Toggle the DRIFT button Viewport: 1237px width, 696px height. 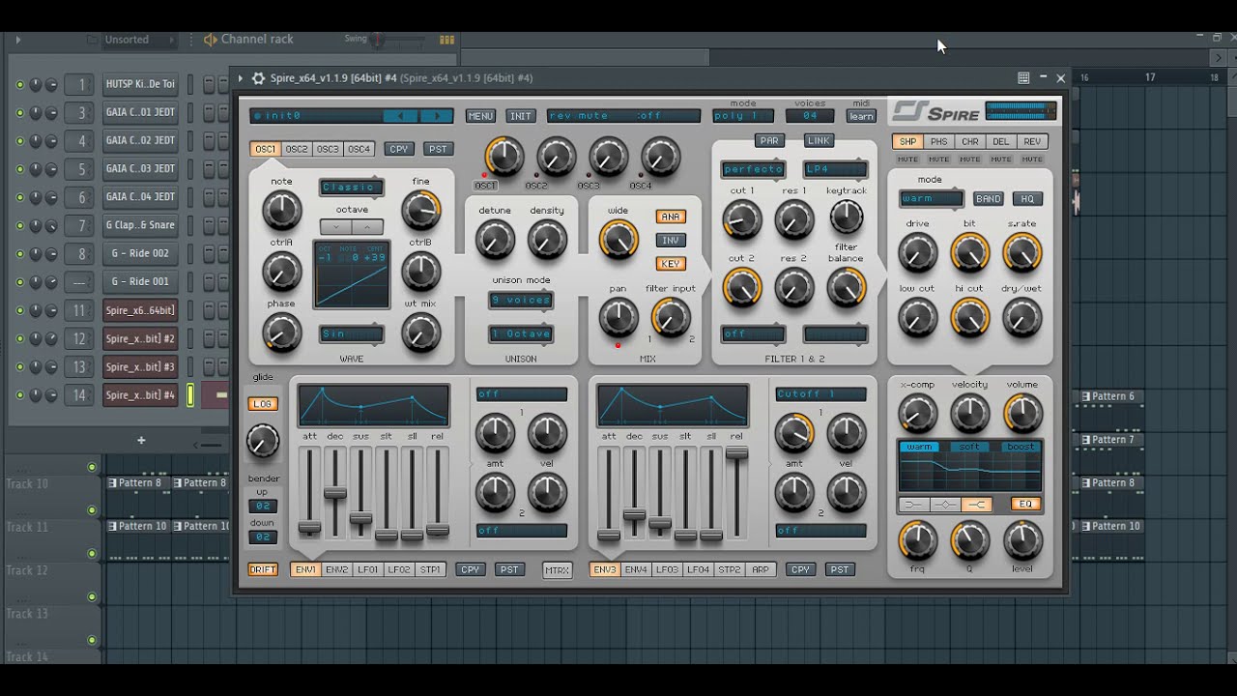pyautogui.click(x=263, y=570)
